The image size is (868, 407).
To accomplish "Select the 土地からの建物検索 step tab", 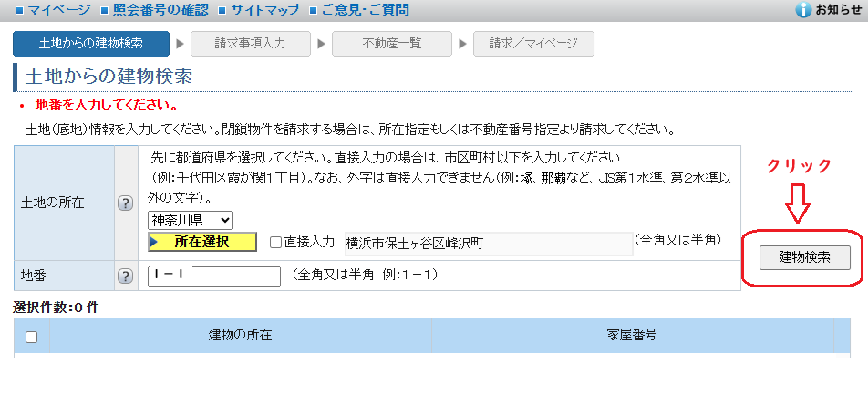I will 91,43.
